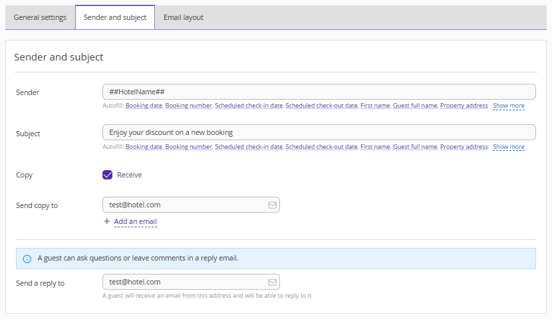Insert Property address autofill under Sender
This screenshot has width=552, height=319.
pyautogui.click(x=464, y=106)
